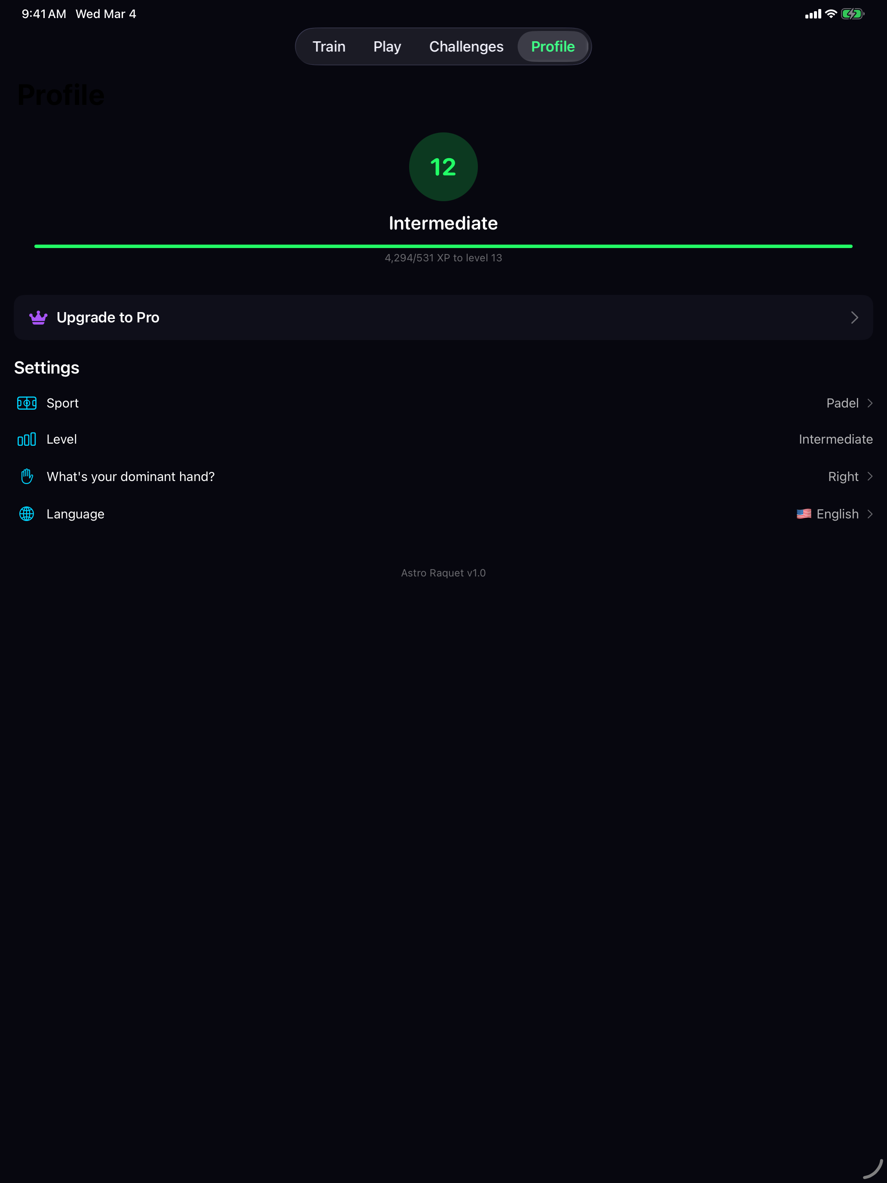Viewport: 887px width, 1183px height.
Task: Select the Play tab
Action: (x=387, y=46)
